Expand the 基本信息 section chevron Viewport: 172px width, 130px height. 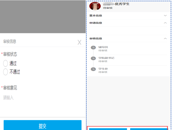(165, 16)
